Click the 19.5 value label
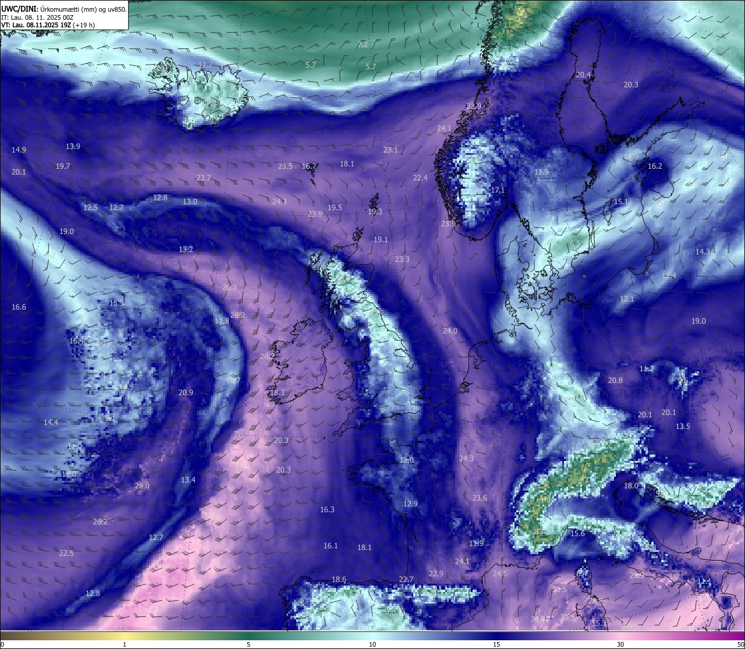Screen dimensions: 745x649 [x=335, y=207]
